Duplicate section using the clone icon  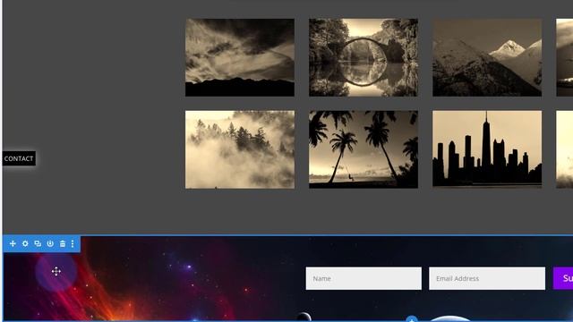coord(38,243)
